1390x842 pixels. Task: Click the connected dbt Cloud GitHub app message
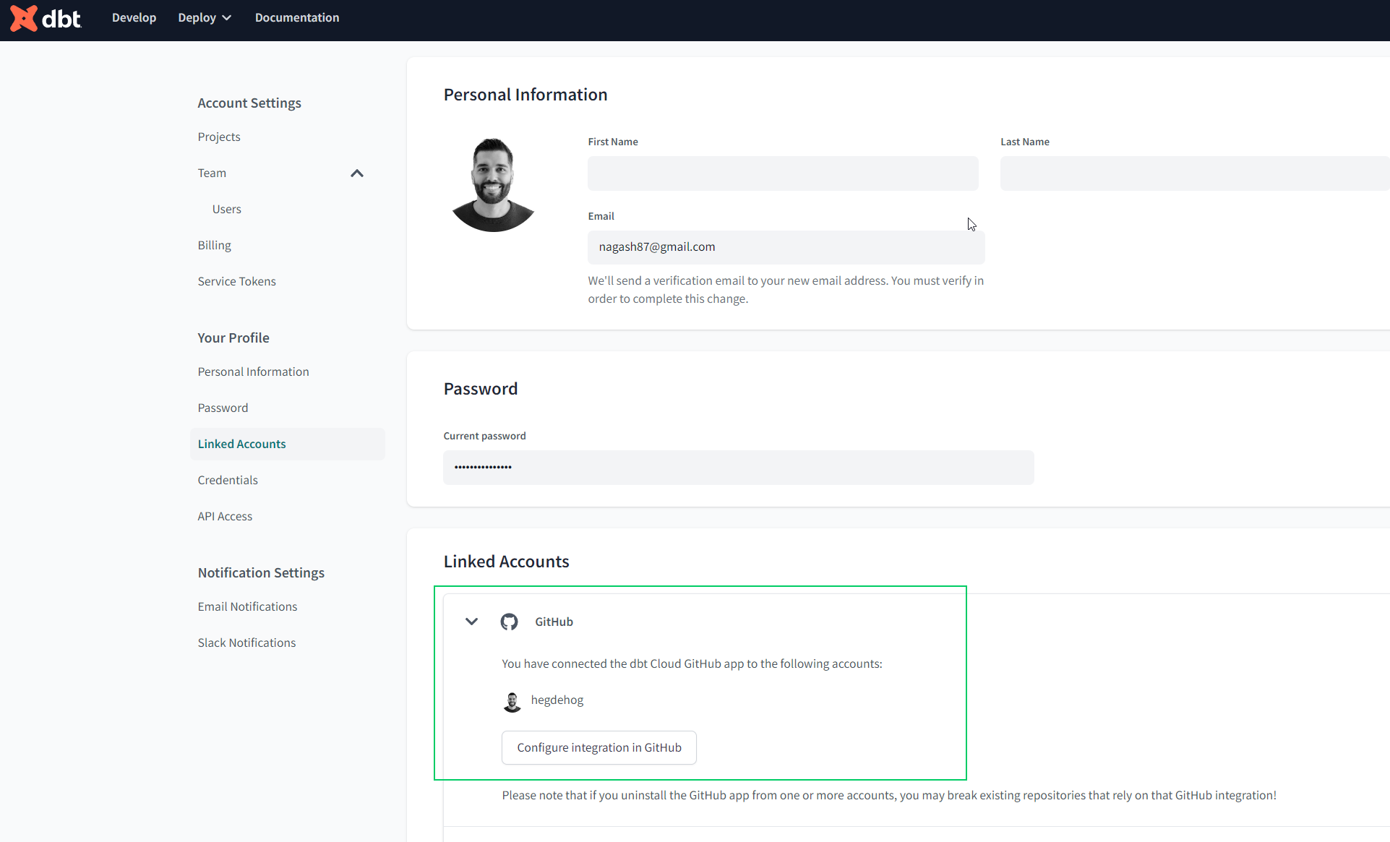692,663
